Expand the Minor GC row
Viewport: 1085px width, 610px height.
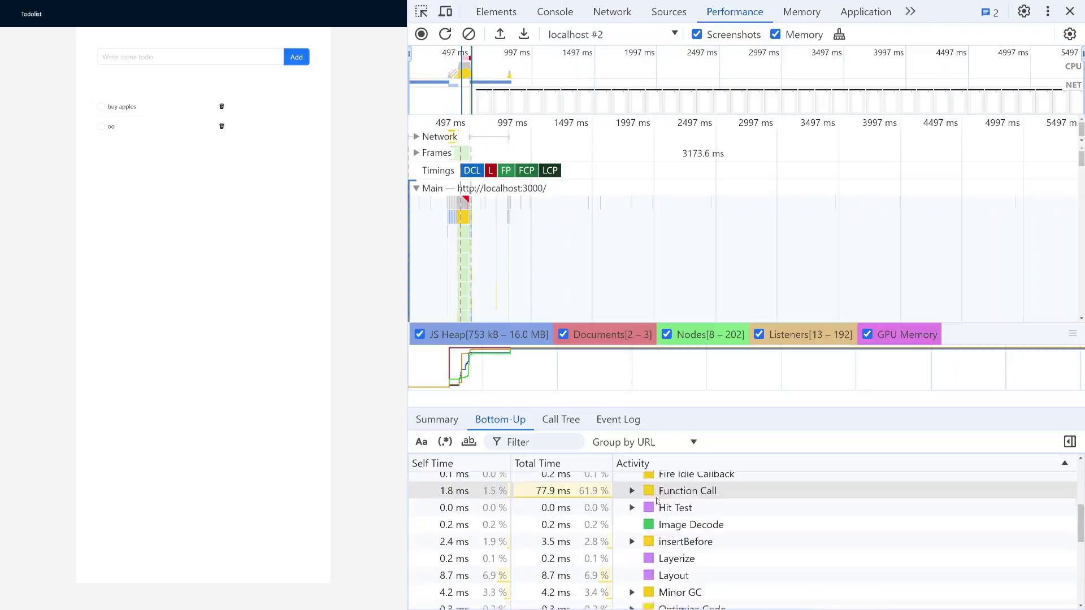[x=632, y=592]
